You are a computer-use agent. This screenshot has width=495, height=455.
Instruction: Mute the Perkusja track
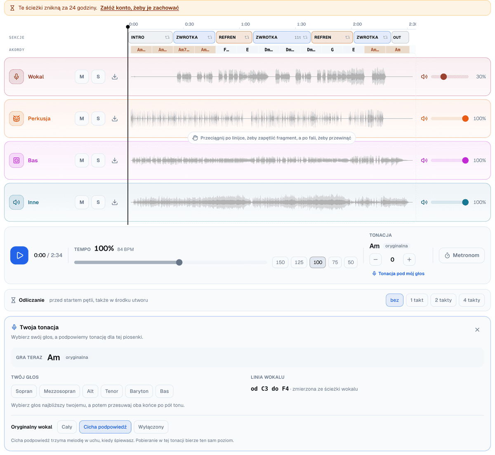coord(82,119)
